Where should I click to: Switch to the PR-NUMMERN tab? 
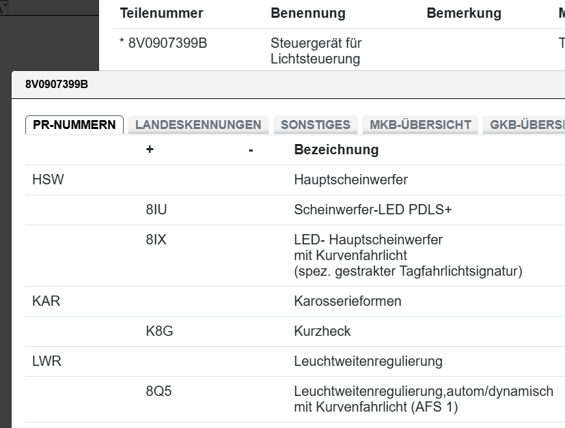coord(74,126)
